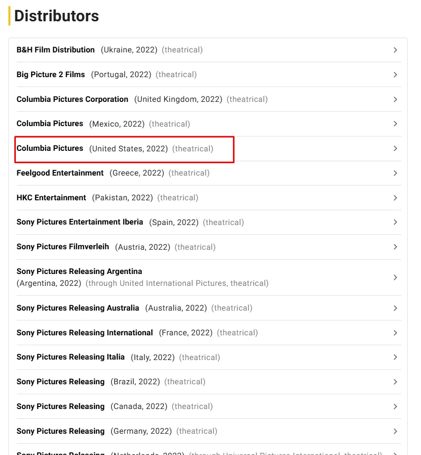Click chevron on Sony Releasing Brazil row

[x=395, y=382]
